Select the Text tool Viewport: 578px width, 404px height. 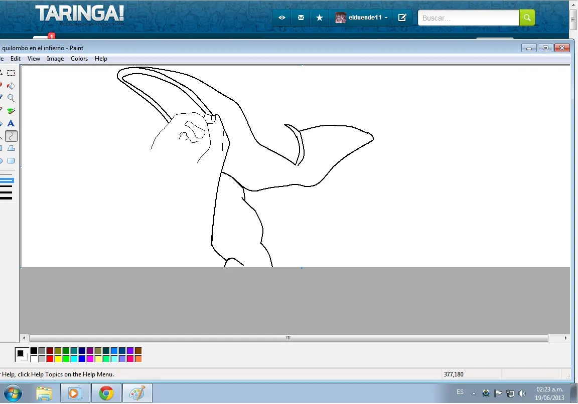click(11, 123)
